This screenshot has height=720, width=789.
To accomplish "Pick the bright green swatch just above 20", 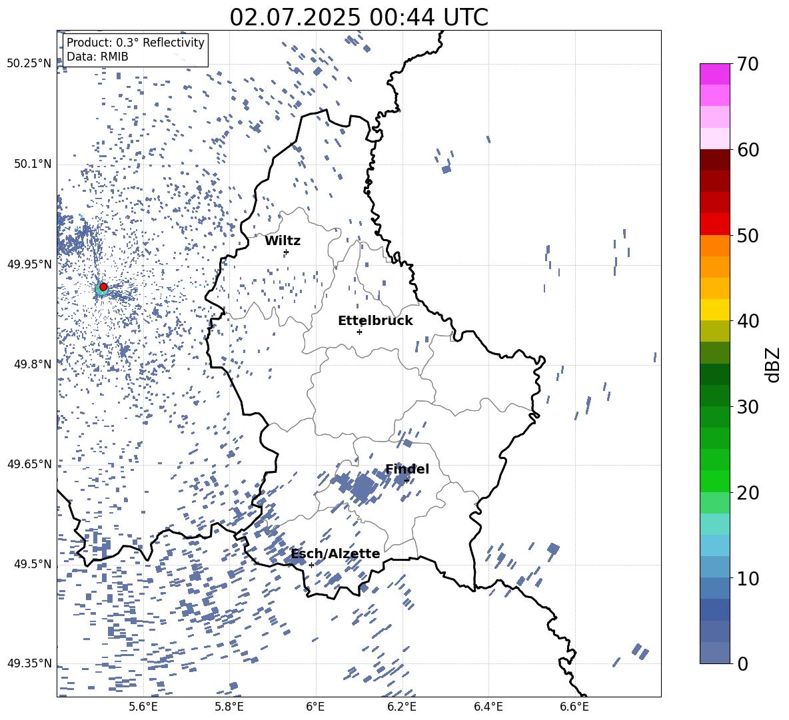I will pos(714,481).
